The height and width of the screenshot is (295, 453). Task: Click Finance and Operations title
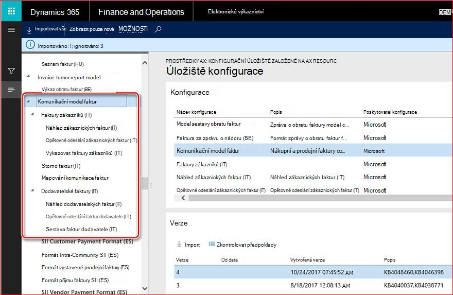[x=141, y=12]
